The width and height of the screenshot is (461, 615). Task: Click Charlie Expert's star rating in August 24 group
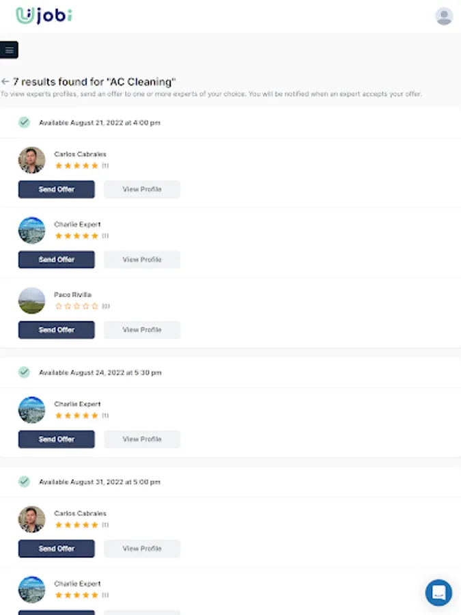coord(76,415)
